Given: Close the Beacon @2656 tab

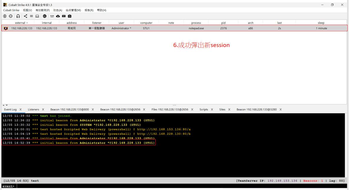Looking at the screenshot, I should [x=144, y=109].
